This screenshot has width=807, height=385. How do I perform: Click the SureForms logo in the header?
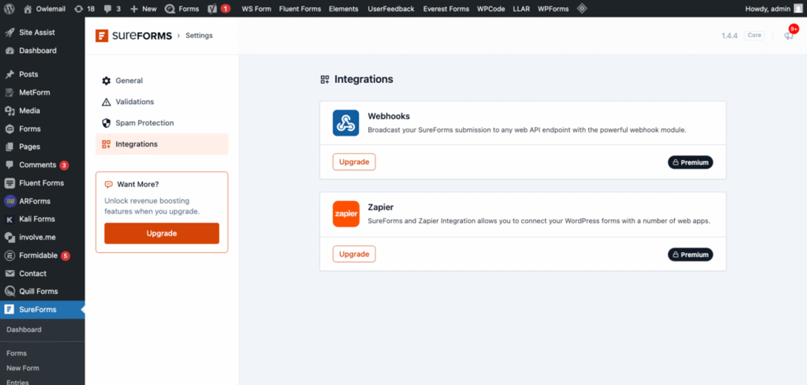click(x=134, y=35)
